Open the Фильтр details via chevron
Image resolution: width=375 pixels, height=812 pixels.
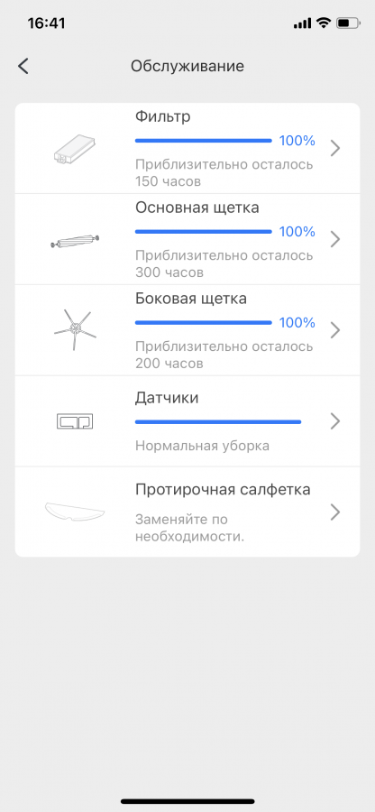[x=335, y=148]
